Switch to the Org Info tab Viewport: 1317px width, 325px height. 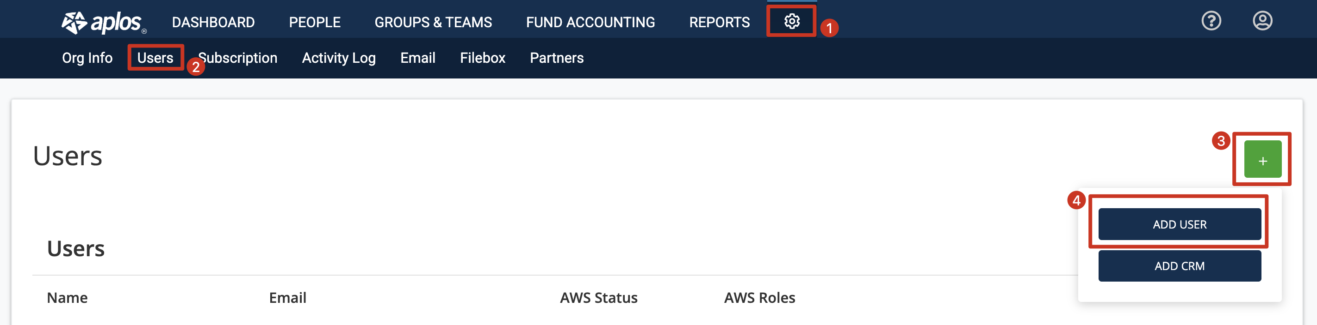(87, 58)
